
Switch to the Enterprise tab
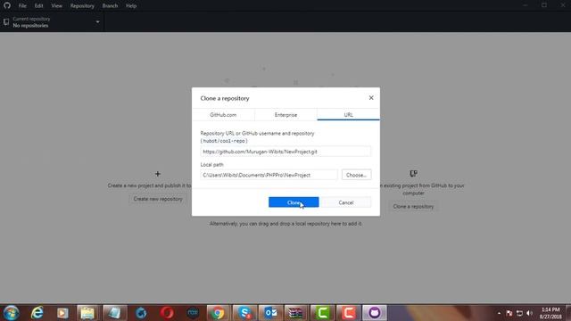(x=285, y=115)
